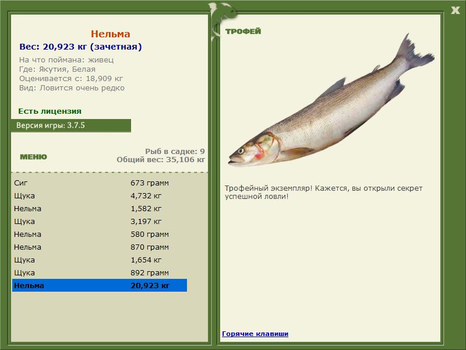Click the Вид: Ловится очень редко line

pyautogui.click(x=72, y=88)
